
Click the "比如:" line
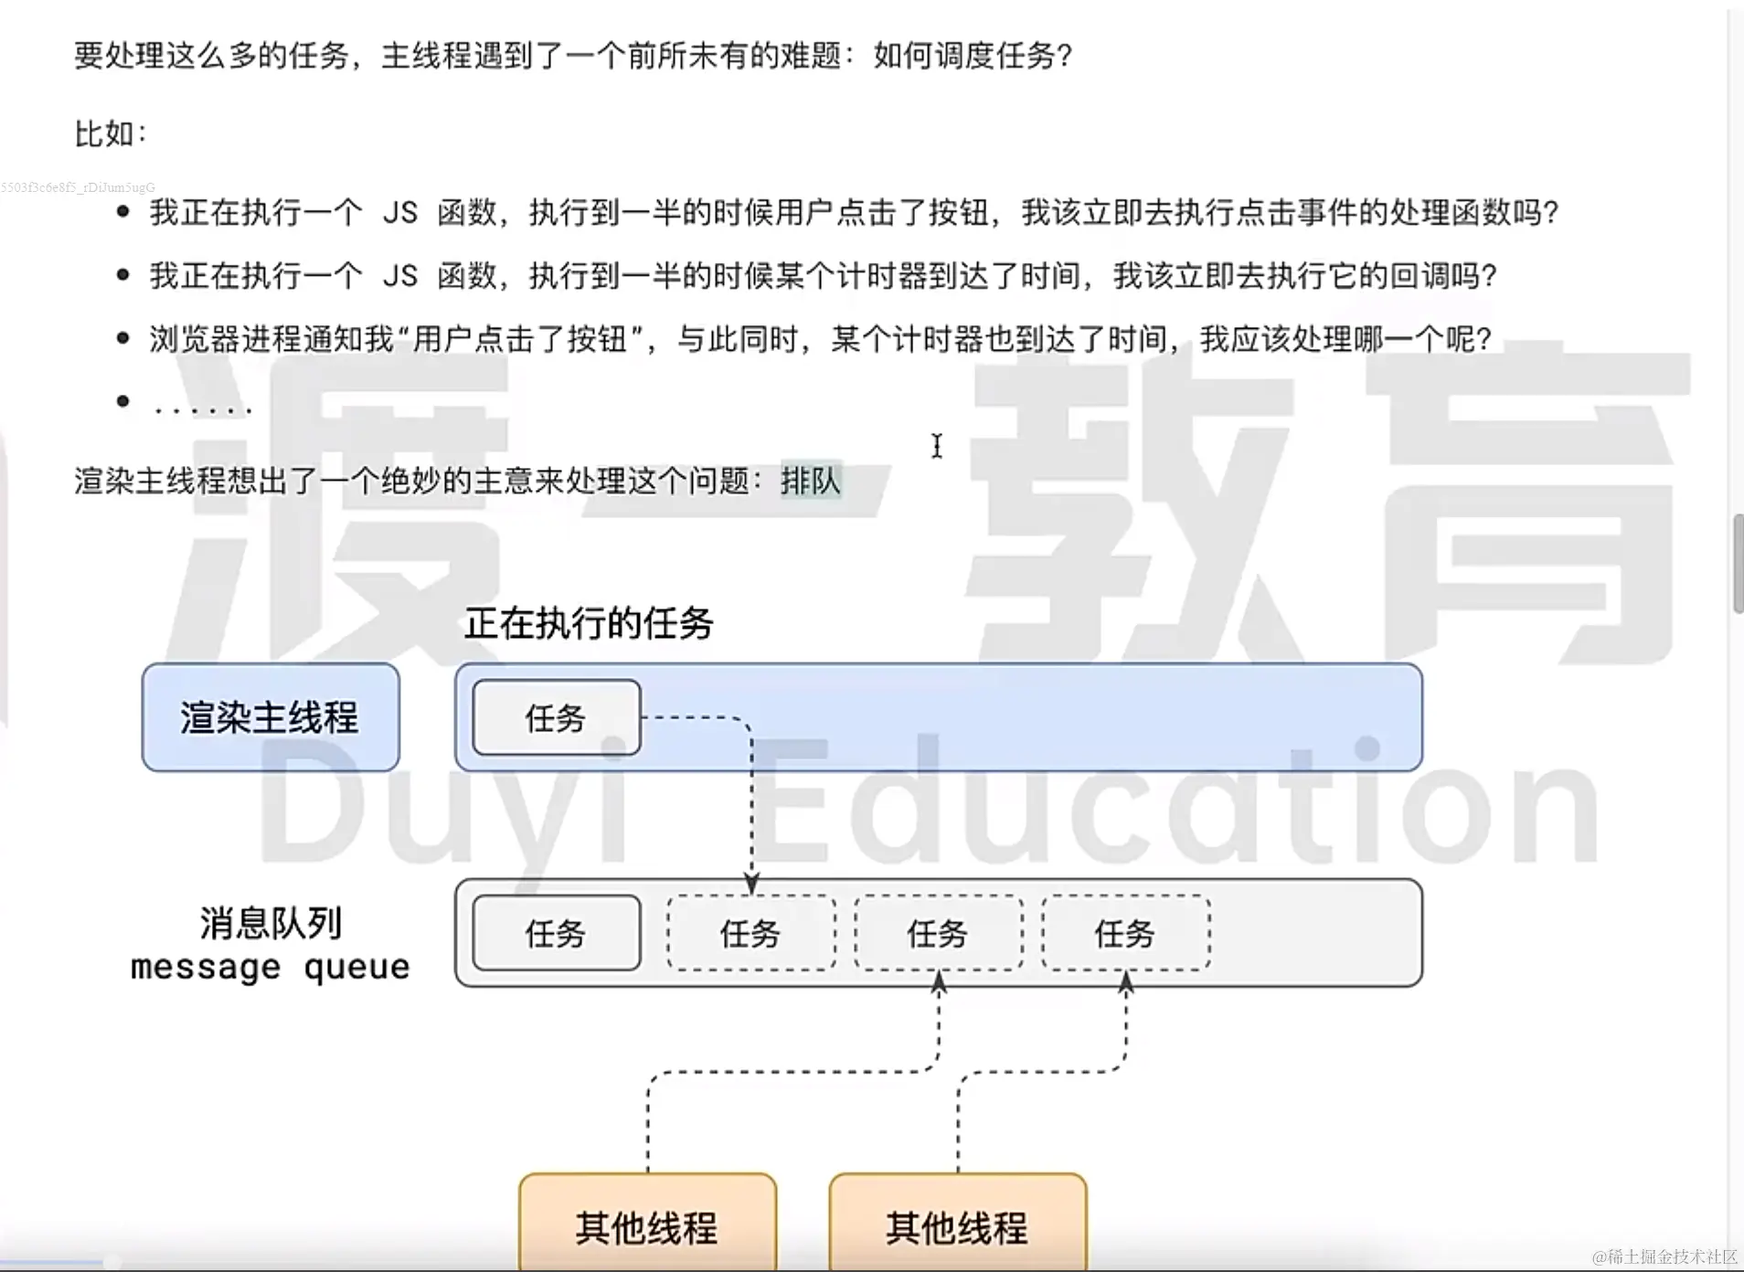tap(111, 134)
